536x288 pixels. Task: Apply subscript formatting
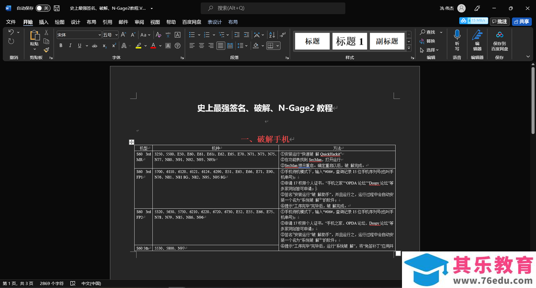pos(105,45)
